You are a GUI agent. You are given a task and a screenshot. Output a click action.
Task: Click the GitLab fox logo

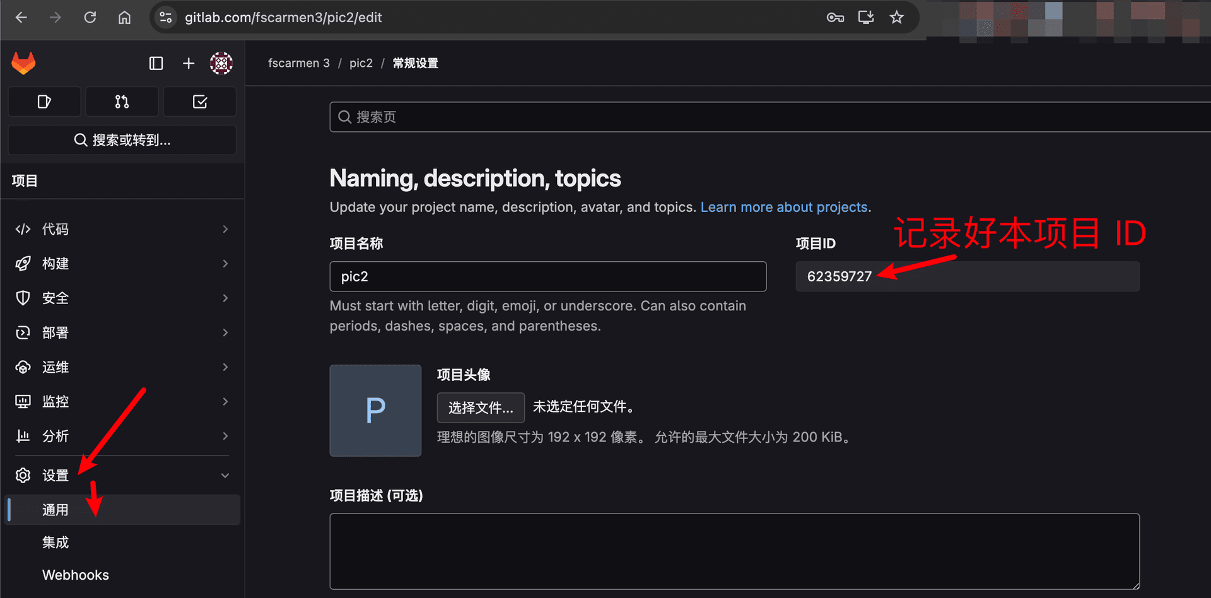[24, 63]
